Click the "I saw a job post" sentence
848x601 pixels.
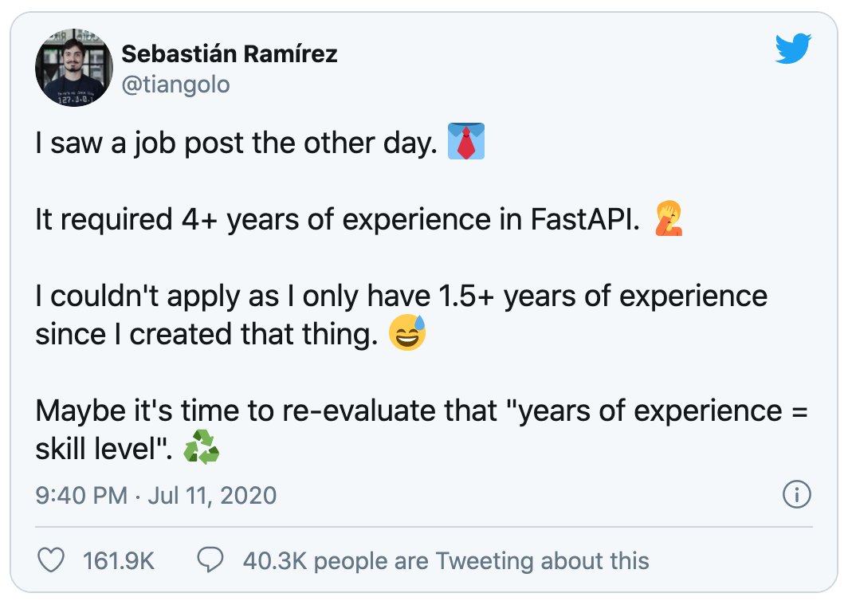[237, 143]
